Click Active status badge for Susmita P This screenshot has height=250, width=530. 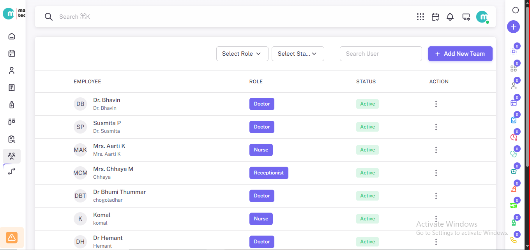pos(367,127)
